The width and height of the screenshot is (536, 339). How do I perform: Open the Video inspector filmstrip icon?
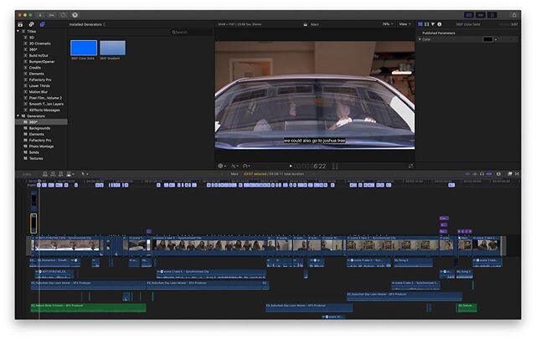point(426,24)
